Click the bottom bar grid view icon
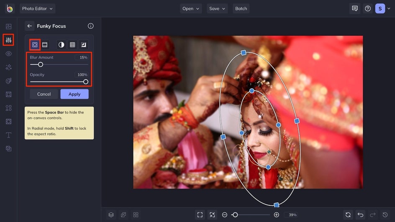This screenshot has height=222, width=395. click(136, 215)
